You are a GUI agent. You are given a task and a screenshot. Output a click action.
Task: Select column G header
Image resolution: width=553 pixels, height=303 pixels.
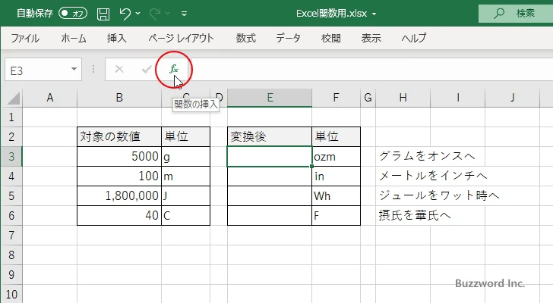[368, 98]
